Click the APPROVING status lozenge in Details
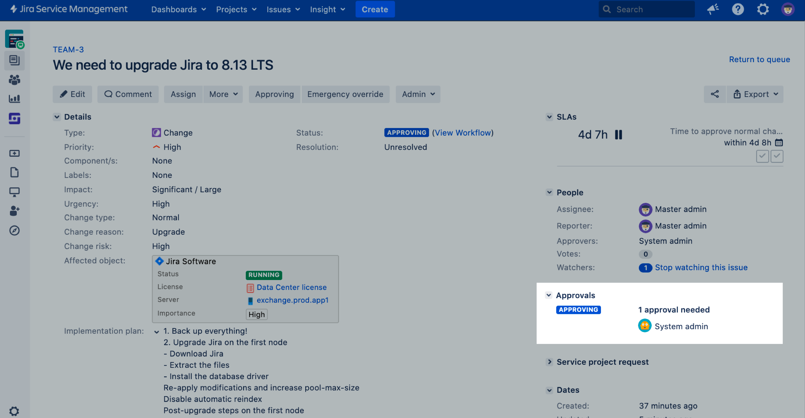 [406, 133]
